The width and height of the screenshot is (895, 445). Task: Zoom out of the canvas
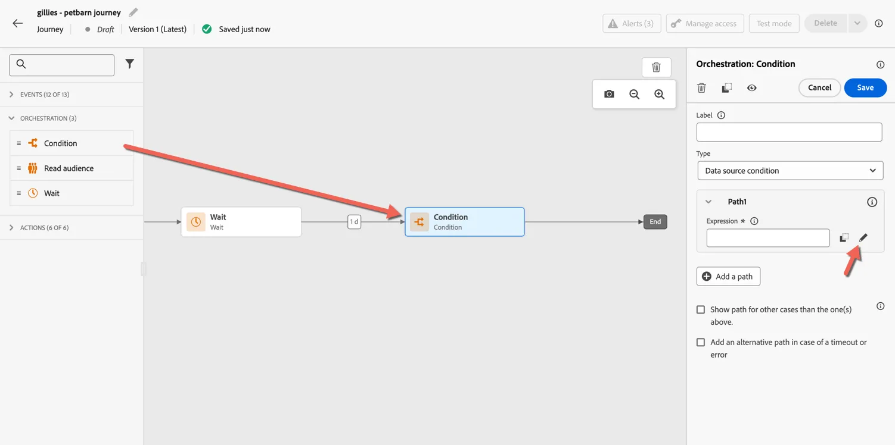pos(634,94)
